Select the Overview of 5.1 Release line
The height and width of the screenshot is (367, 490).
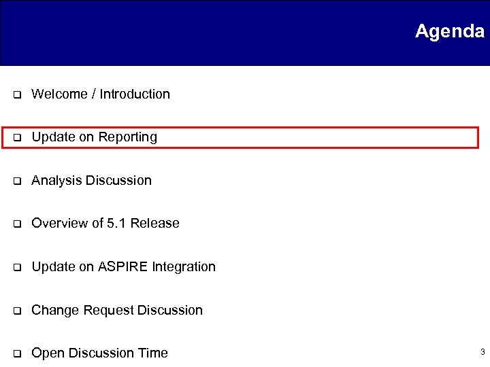pyautogui.click(x=105, y=223)
